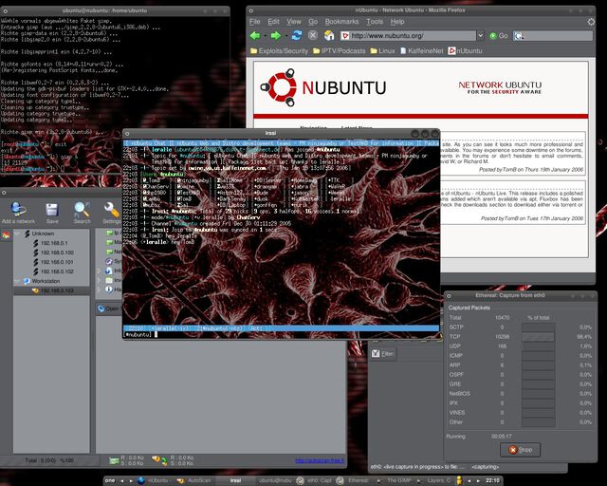Screen dimensions: 607x486
Task: Click the irssi window menu button in titlebar
Action: pyautogui.click(x=127, y=133)
